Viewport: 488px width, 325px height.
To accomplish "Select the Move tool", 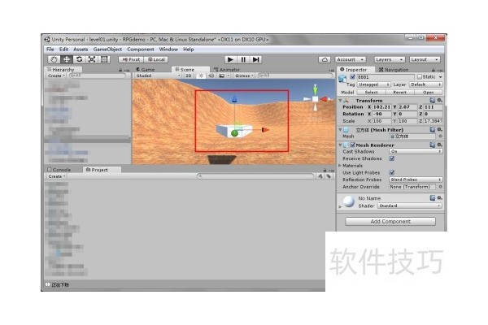I will (x=67, y=59).
